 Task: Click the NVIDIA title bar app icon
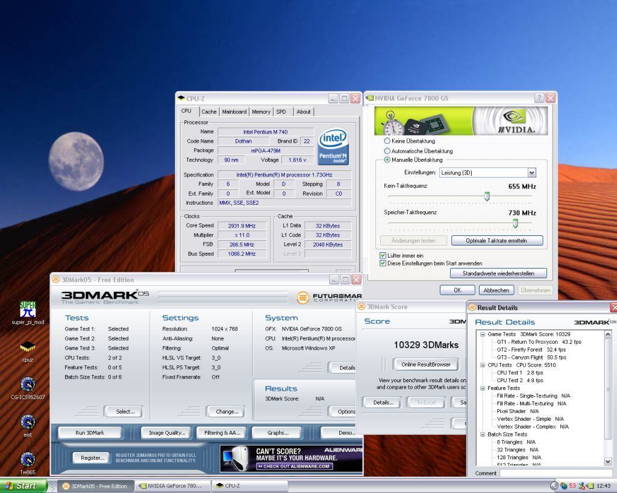pyautogui.click(x=369, y=98)
